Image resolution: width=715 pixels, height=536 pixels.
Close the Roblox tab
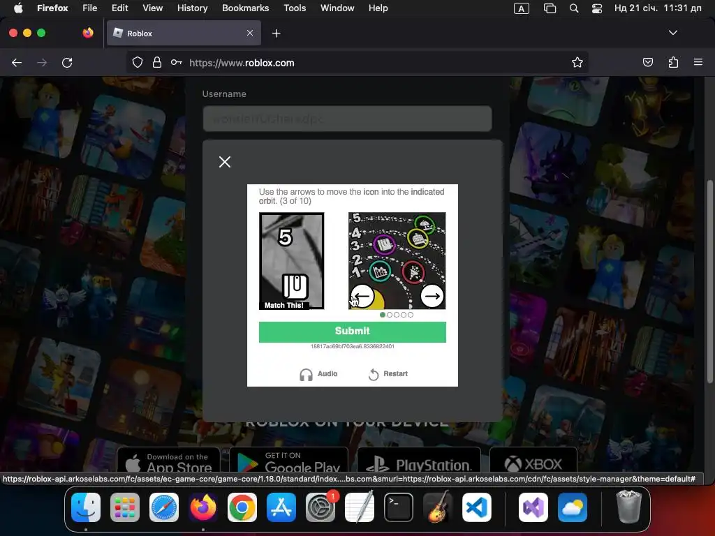click(x=250, y=33)
